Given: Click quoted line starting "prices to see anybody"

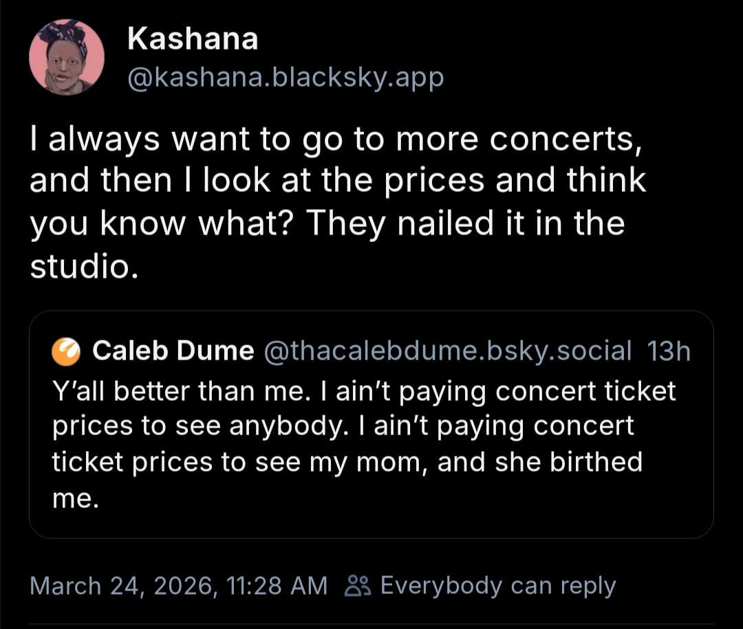Looking at the screenshot, I should 343,426.
